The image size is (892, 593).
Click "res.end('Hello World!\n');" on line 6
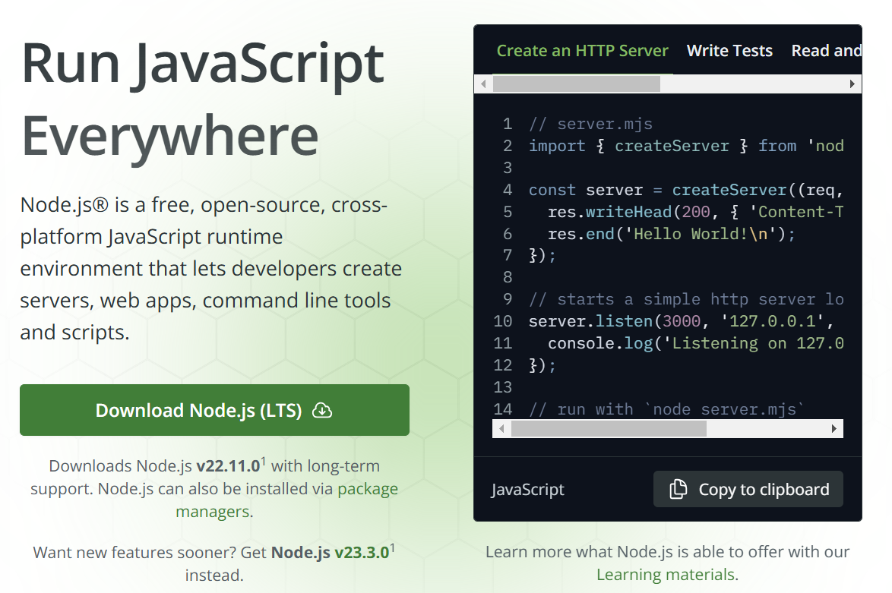click(x=671, y=234)
